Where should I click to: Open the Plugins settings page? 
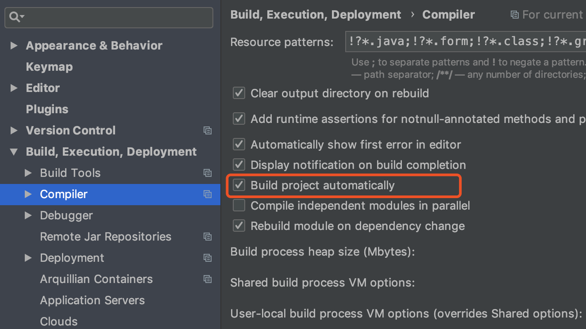point(47,109)
